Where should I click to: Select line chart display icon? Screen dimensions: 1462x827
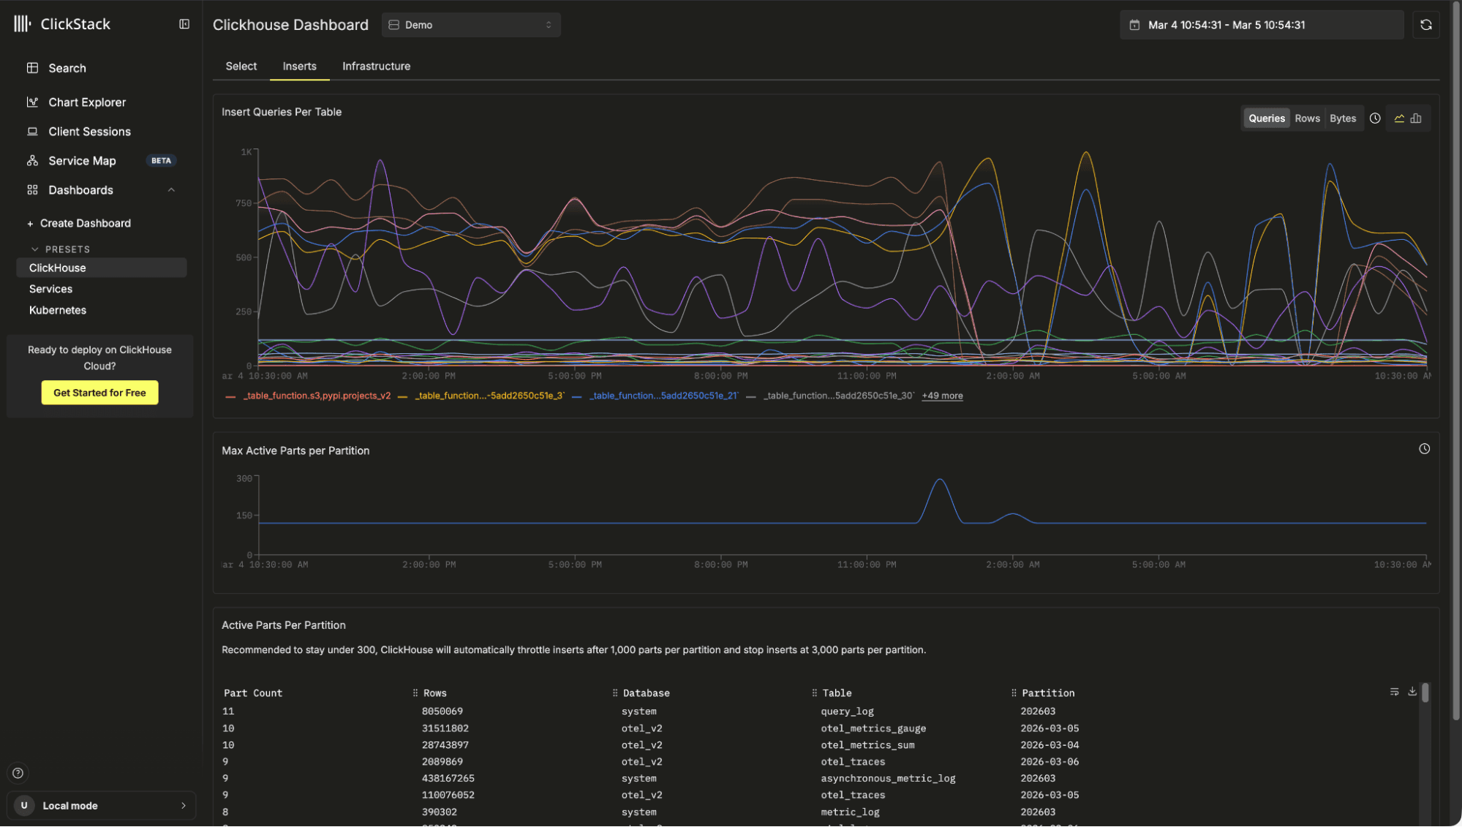point(1399,118)
